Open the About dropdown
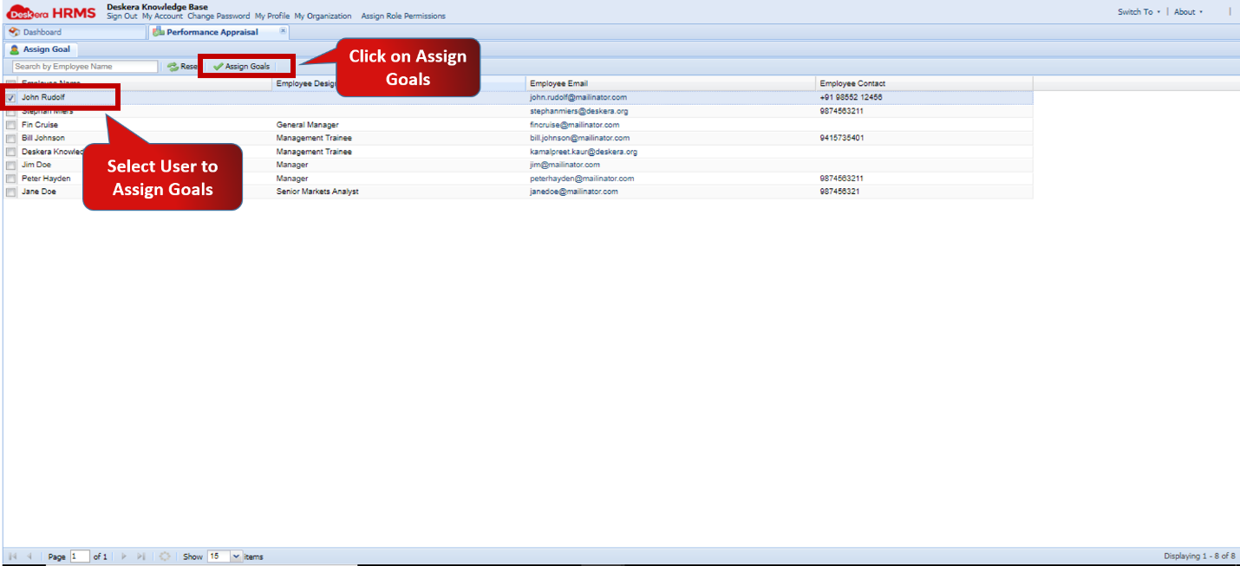This screenshot has width=1240, height=566. [1187, 11]
